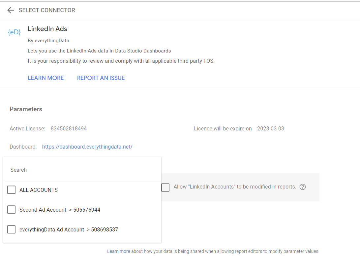Follow the Learn more data sharing link
The height and width of the screenshot is (277, 360).
click(x=118, y=251)
